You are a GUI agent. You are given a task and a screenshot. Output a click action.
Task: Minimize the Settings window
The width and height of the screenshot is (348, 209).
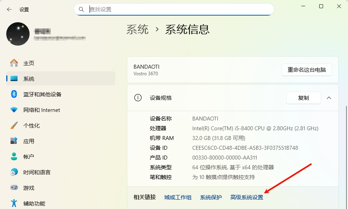(303, 6)
